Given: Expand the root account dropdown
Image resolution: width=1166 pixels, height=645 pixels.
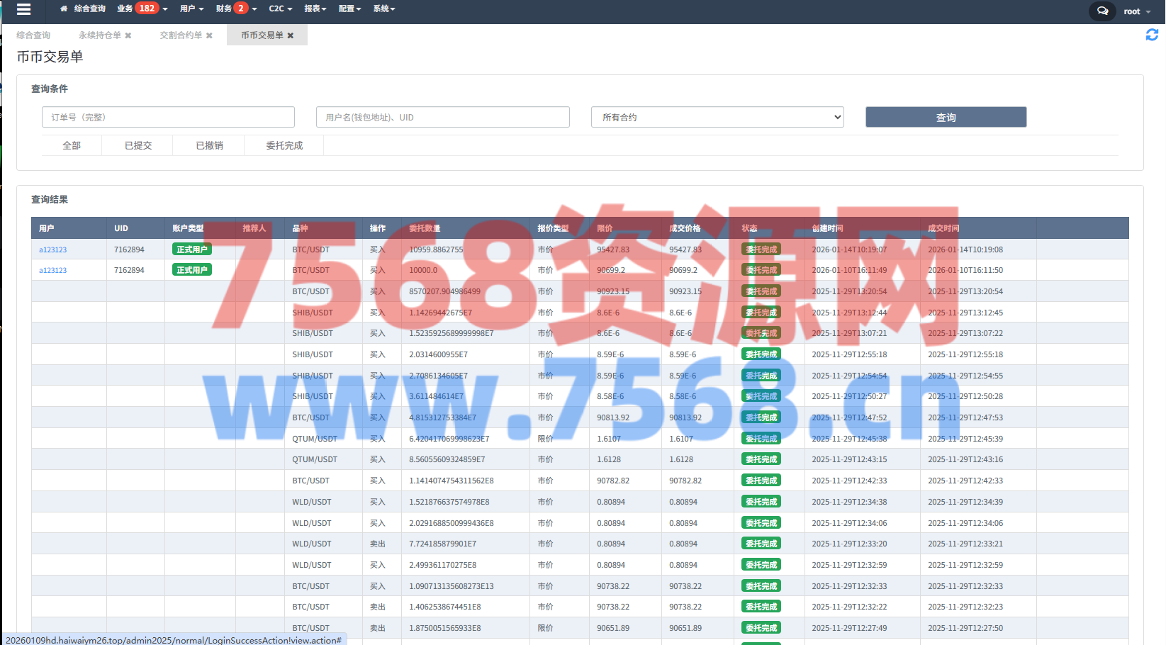Looking at the screenshot, I should [1137, 11].
